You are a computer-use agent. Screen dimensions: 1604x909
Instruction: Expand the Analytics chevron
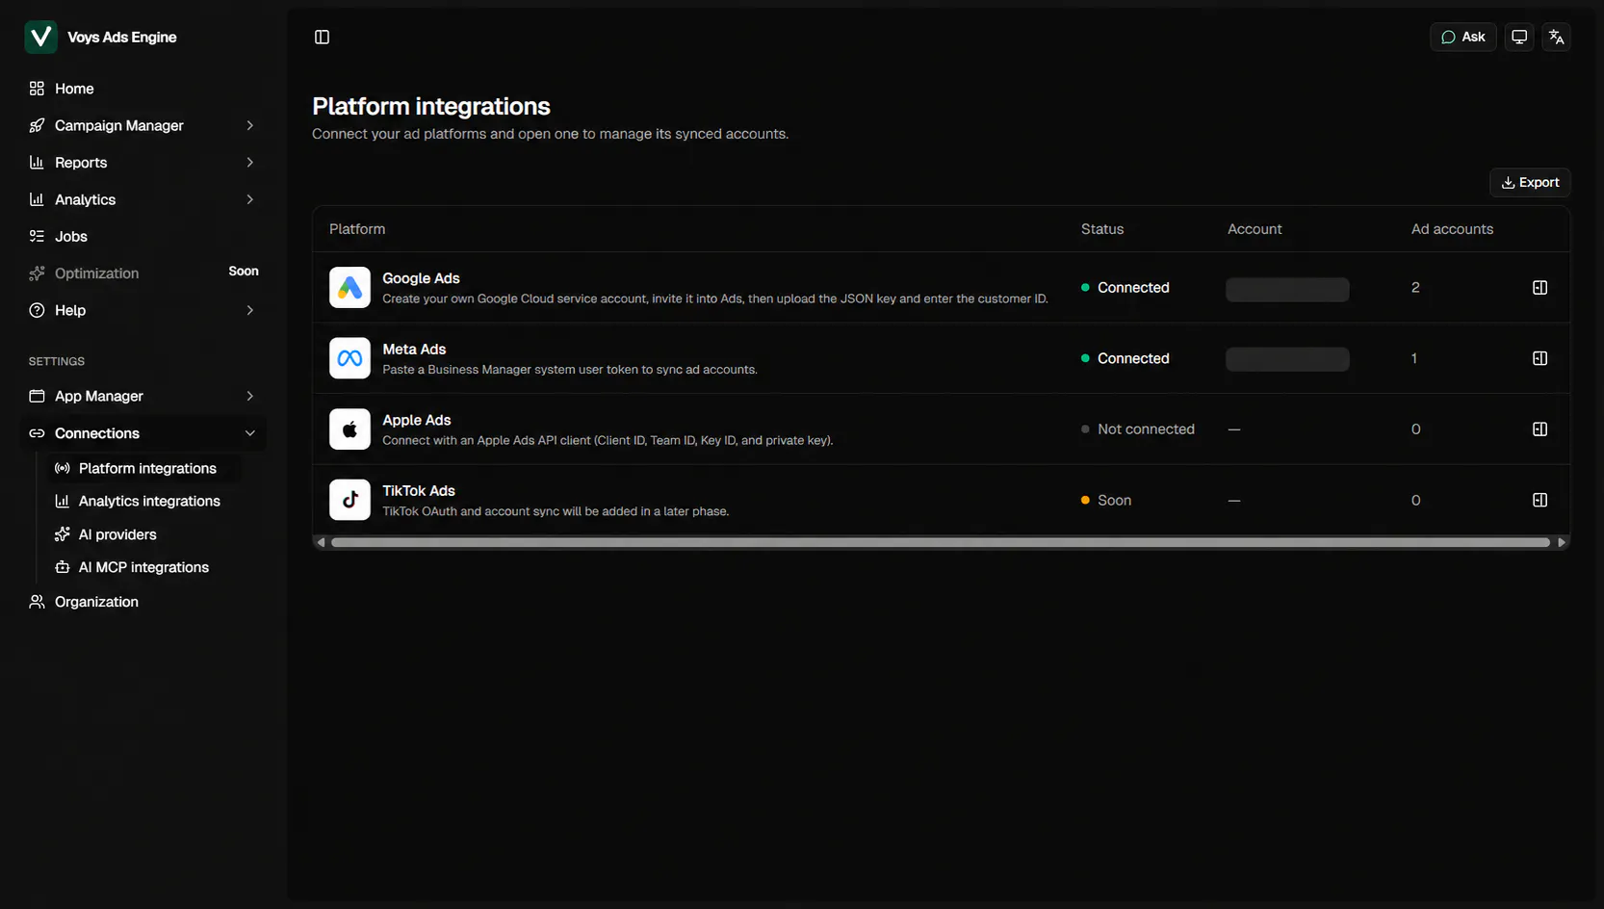tap(250, 200)
